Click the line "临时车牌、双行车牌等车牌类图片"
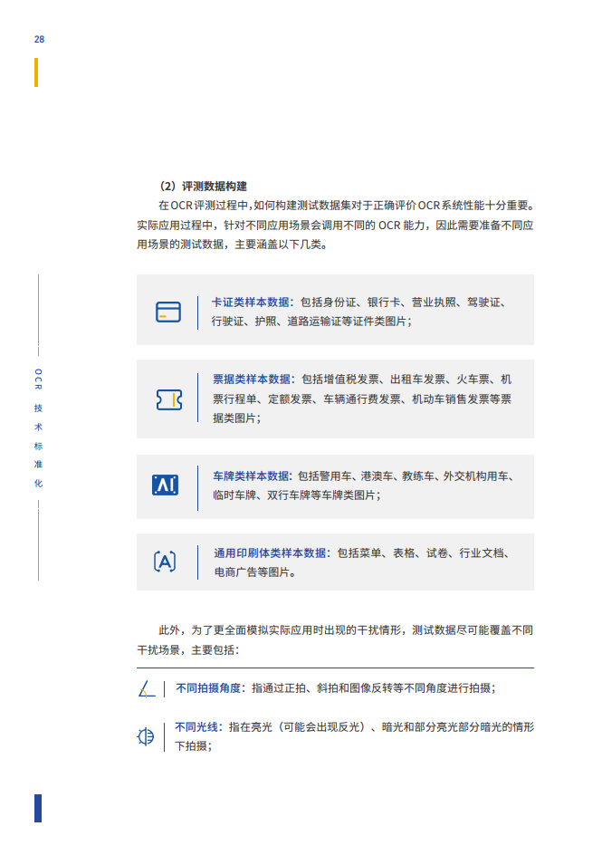 297,495
